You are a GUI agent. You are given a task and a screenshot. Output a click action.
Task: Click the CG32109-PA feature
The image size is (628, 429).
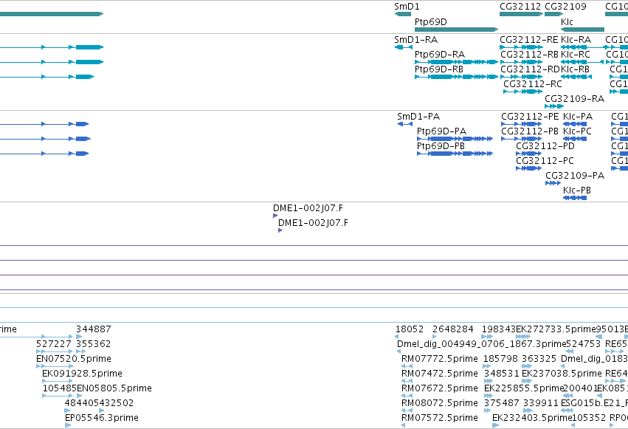[x=553, y=183]
